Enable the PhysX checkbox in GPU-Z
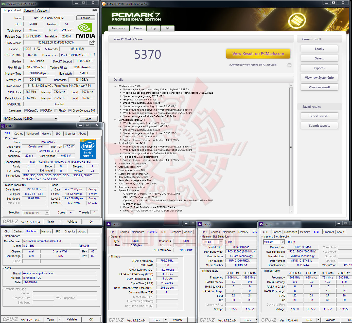 click(56, 111)
